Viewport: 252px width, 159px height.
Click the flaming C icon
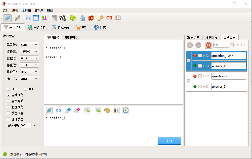tap(91, 18)
